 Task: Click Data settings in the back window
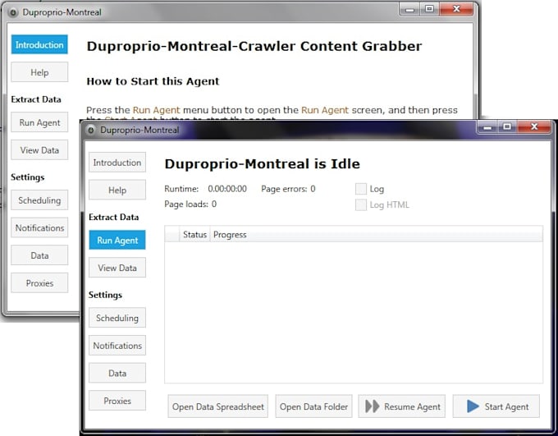click(x=39, y=255)
